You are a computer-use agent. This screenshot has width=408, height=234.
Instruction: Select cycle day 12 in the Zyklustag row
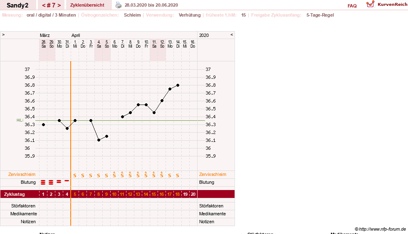[130, 194]
